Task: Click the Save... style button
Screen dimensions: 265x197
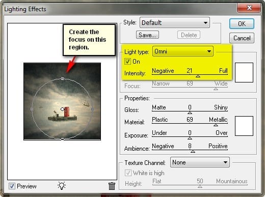Action: point(147,35)
